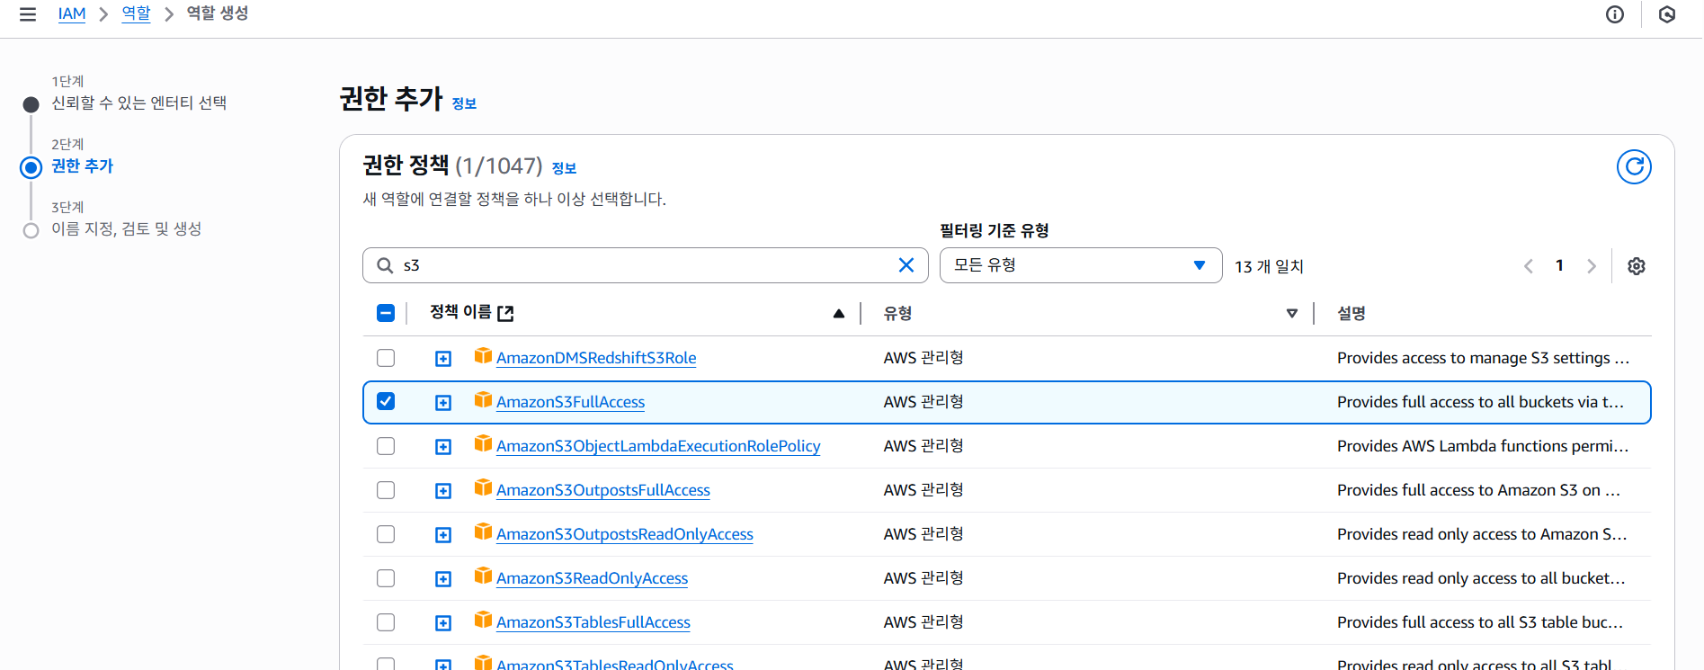Sort ascending by 정책 이름 column

click(x=839, y=313)
